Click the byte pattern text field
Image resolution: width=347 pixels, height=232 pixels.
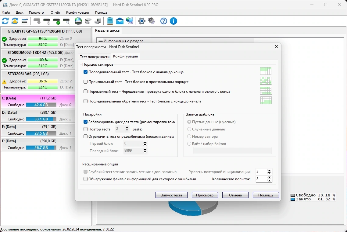pos(232,151)
